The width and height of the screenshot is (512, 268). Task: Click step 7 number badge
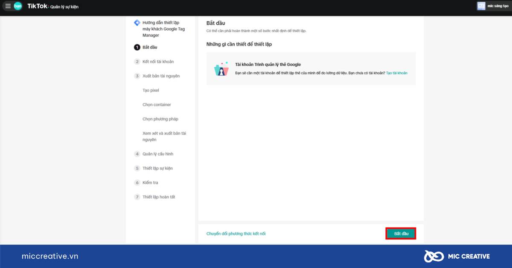(x=137, y=197)
